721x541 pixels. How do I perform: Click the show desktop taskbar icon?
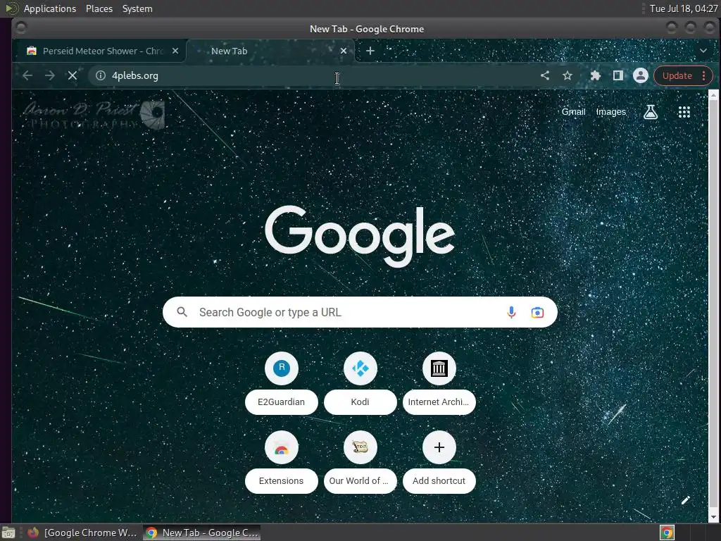click(8, 533)
